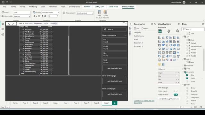205x115 pixels.
Task: Open the Home table dropdown showing Measure
Action: click(x=22, y=16)
